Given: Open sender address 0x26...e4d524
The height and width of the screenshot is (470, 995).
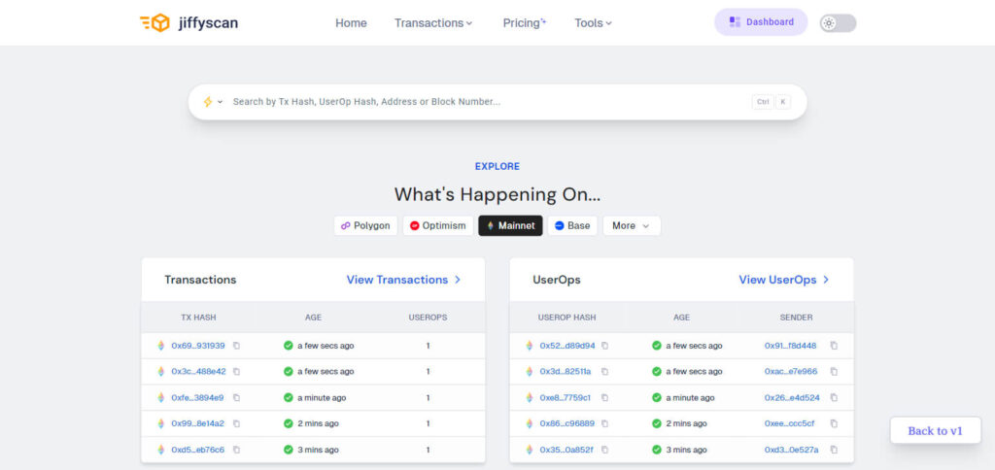Looking at the screenshot, I should tap(792, 398).
